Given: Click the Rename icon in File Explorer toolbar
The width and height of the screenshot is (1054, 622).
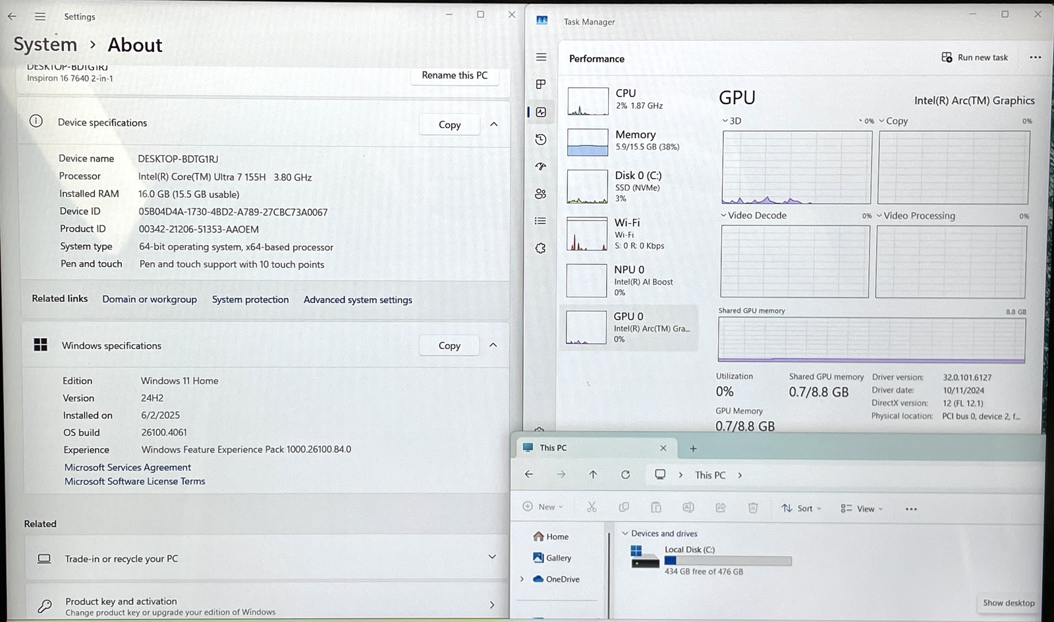Looking at the screenshot, I should [x=688, y=507].
